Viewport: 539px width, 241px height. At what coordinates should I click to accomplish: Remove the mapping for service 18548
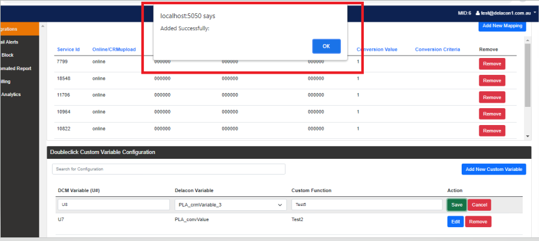coord(492,81)
